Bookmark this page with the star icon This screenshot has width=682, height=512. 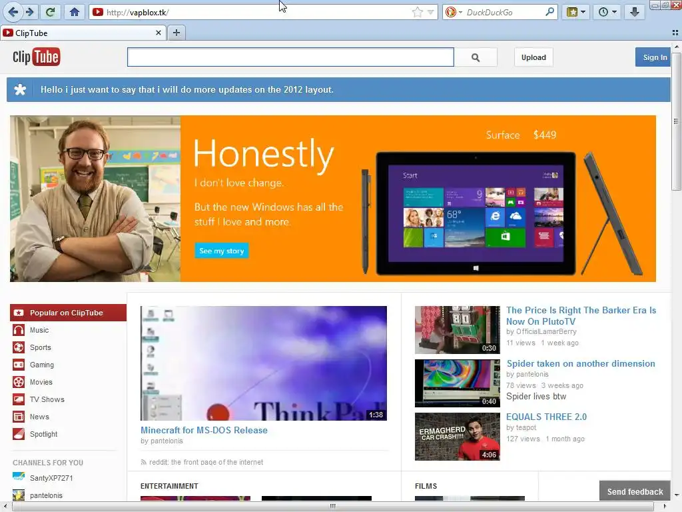[x=417, y=12]
